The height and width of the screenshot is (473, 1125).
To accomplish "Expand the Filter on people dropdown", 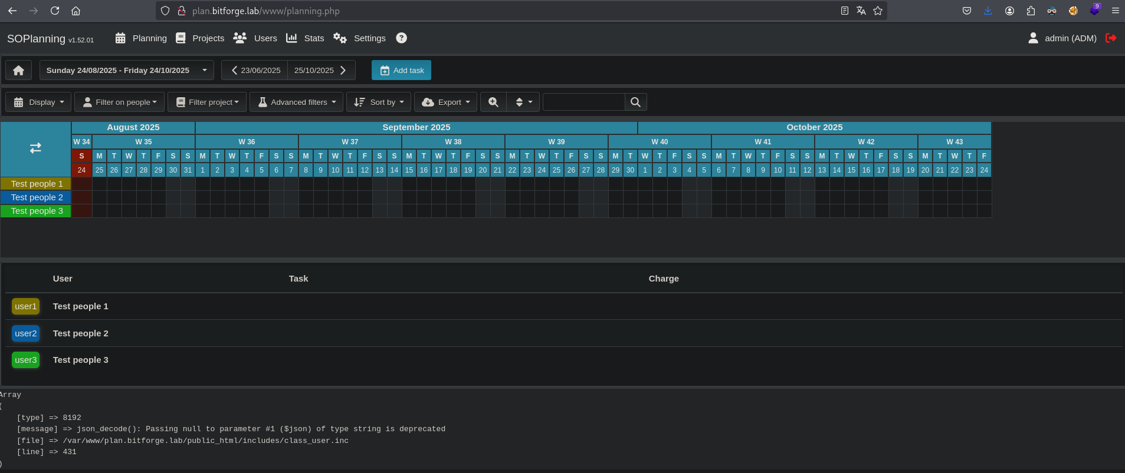I will pos(120,102).
